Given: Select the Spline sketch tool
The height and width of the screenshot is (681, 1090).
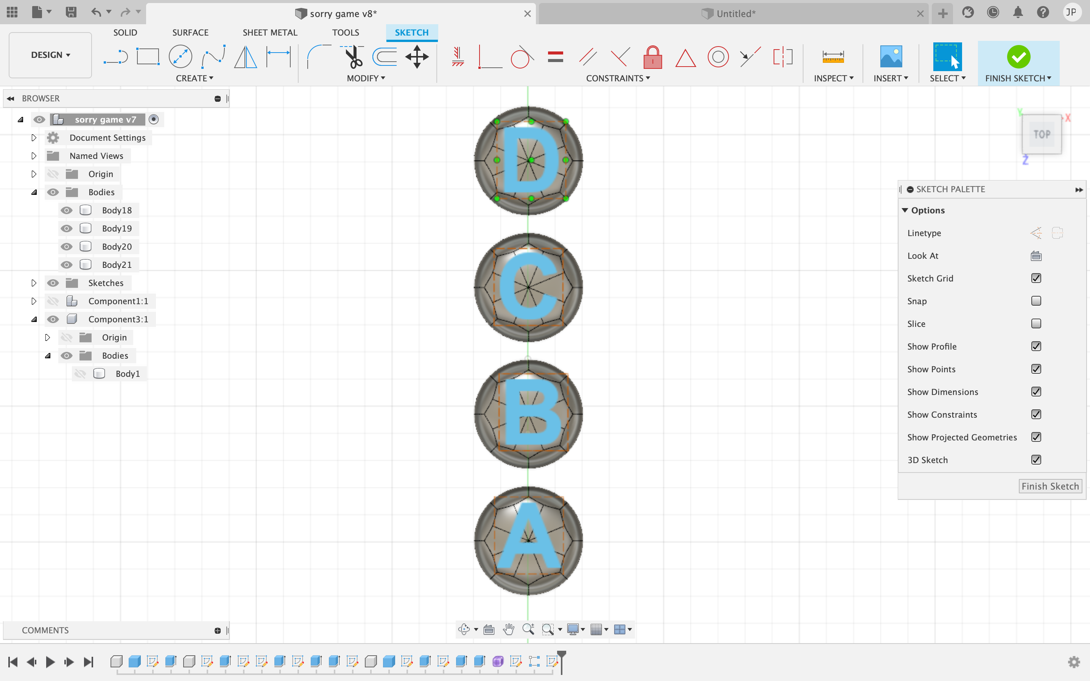Looking at the screenshot, I should (x=213, y=57).
